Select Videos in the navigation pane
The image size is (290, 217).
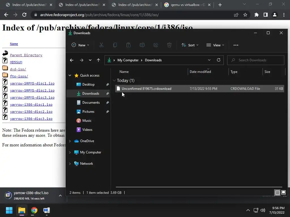click(87, 129)
